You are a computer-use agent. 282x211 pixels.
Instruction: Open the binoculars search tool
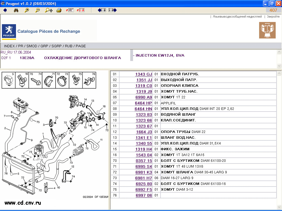coord(16,10)
